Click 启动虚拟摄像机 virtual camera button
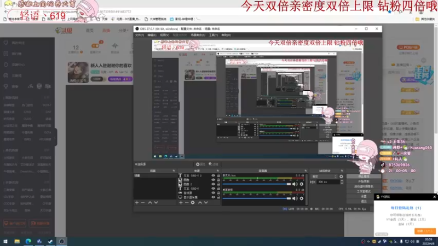This screenshot has width=438, height=246. (x=364, y=186)
